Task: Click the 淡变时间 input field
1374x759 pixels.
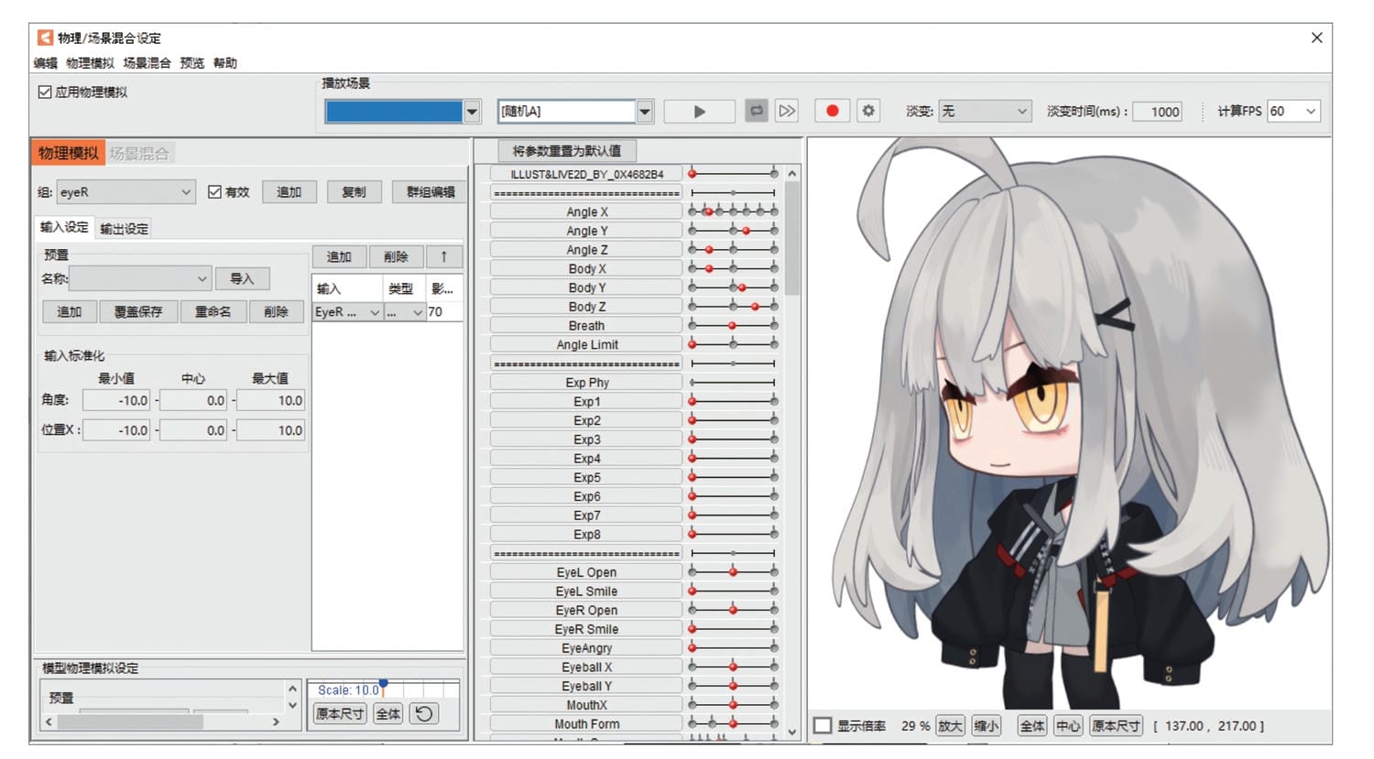Action: point(1157,112)
